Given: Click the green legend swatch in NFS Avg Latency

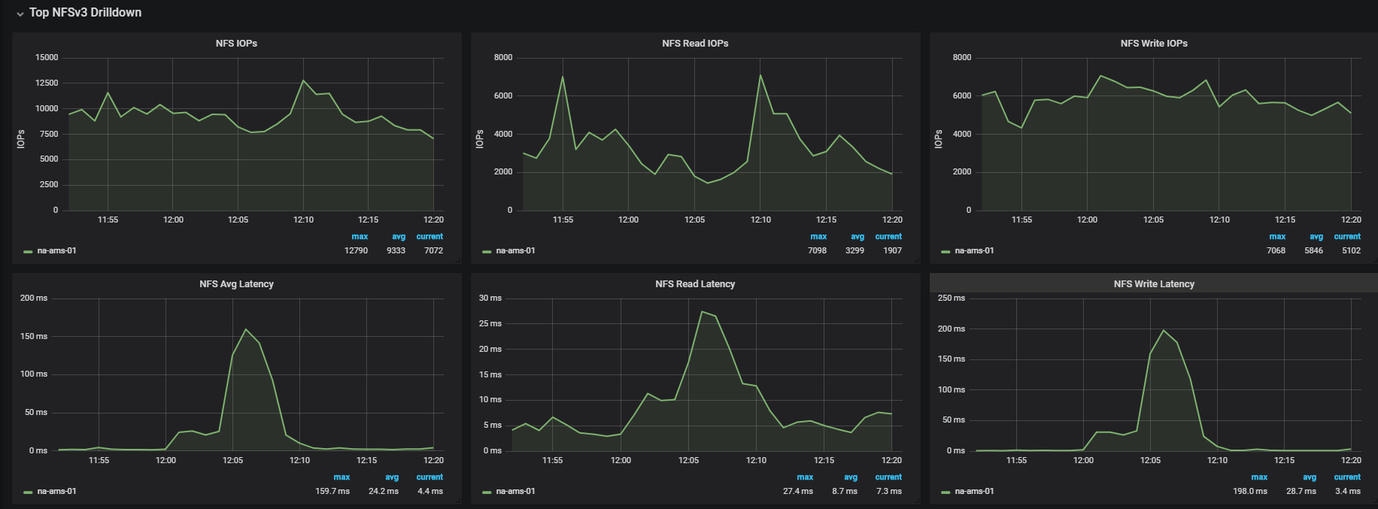Looking at the screenshot, I should (28, 492).
